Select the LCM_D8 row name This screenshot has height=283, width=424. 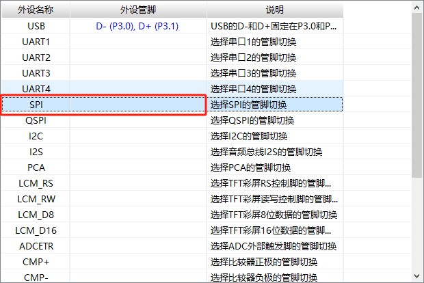point(36,215)
